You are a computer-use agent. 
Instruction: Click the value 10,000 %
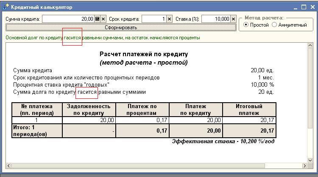point(262,85)
